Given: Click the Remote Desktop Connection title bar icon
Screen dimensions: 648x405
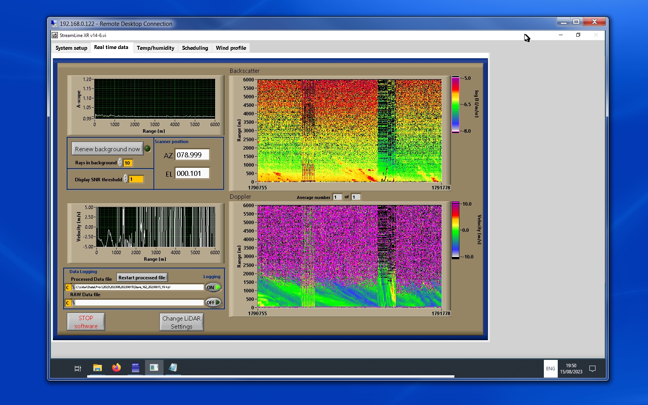Looking at the screenshot, I should click(54, 24).
